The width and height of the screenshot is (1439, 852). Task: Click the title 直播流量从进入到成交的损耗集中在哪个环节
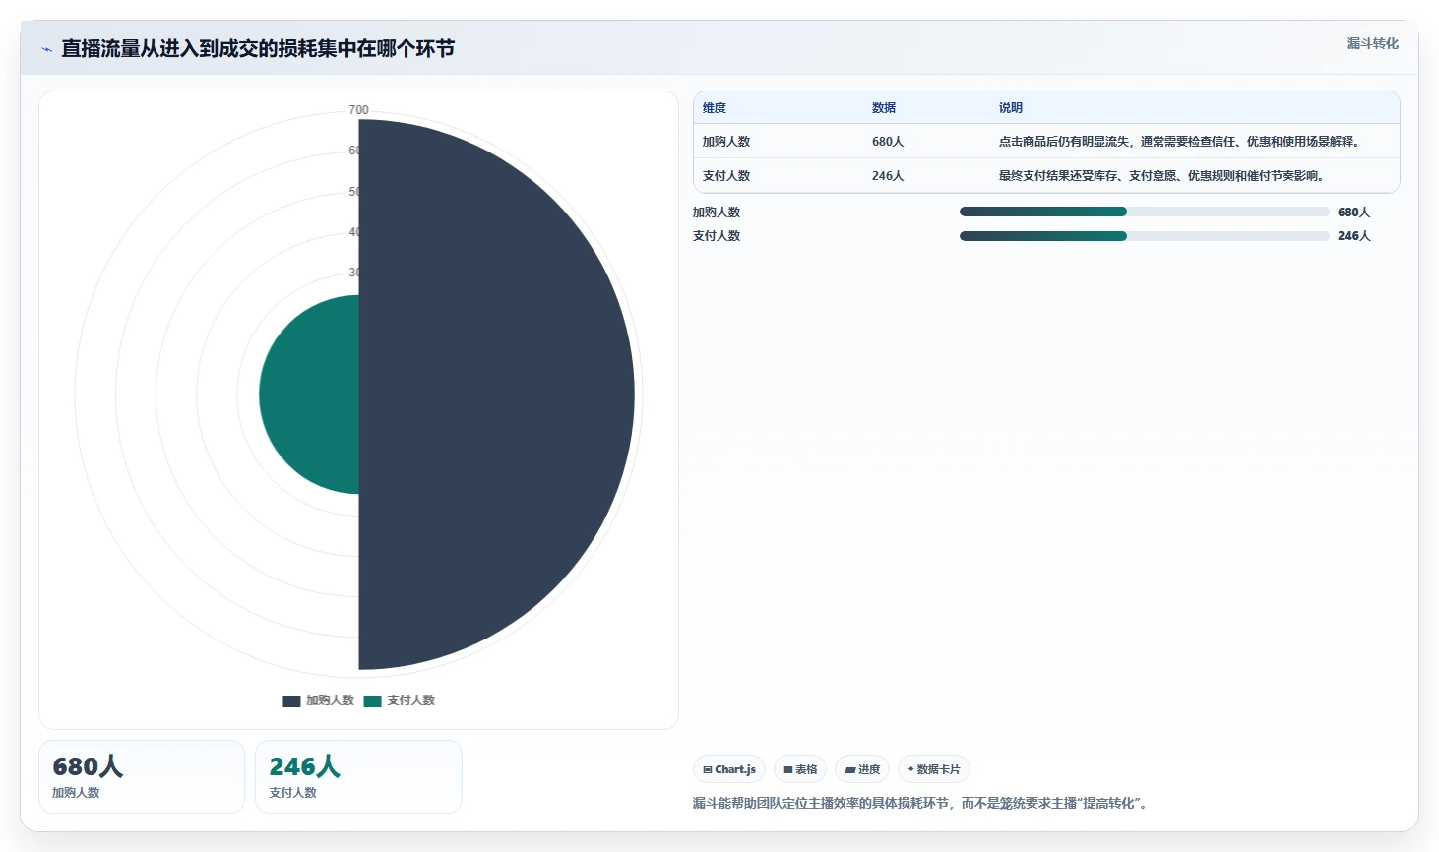(258, 48)
